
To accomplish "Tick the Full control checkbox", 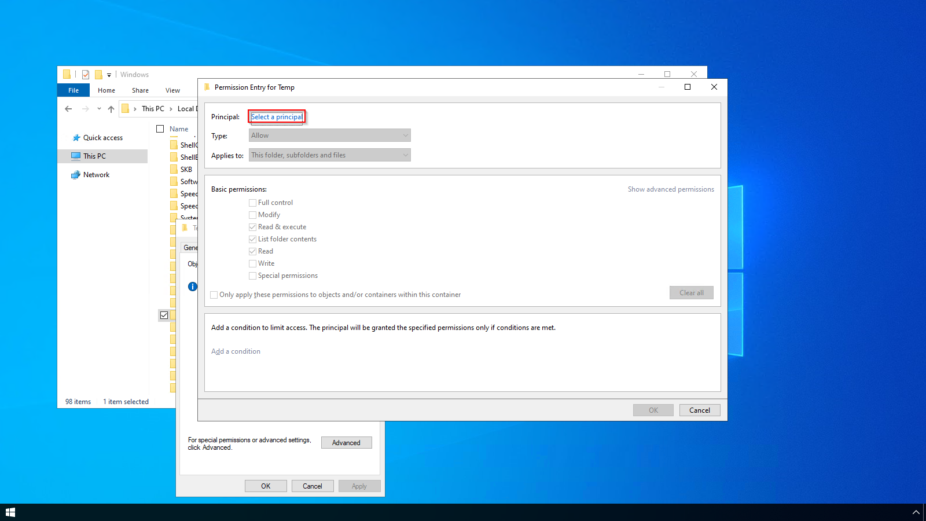I will click(x=252, y=203).
